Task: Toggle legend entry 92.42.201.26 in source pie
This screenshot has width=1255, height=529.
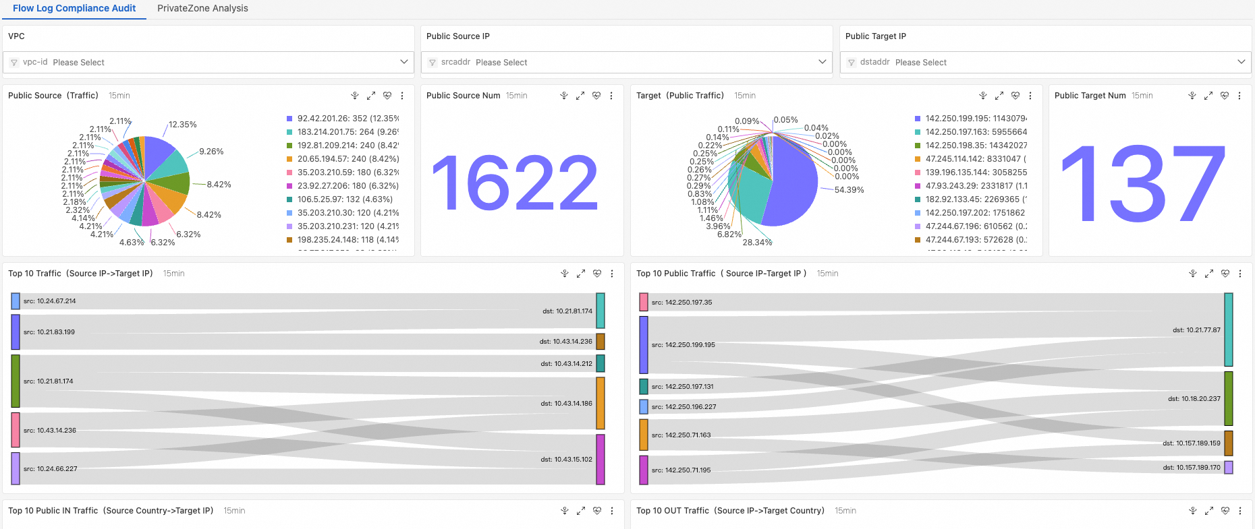Action: tap(343, 119)
